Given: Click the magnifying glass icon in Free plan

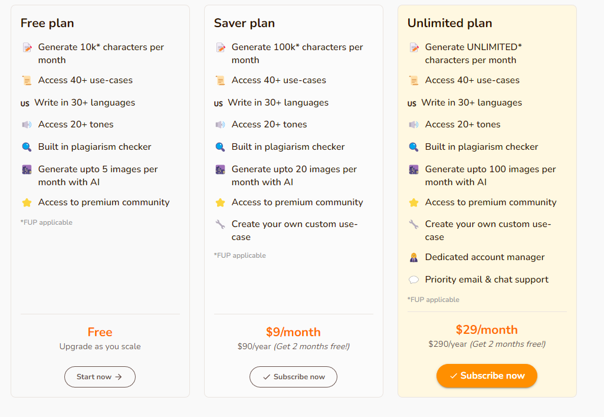Looking at the screenshot, I should tap(27, 147).
